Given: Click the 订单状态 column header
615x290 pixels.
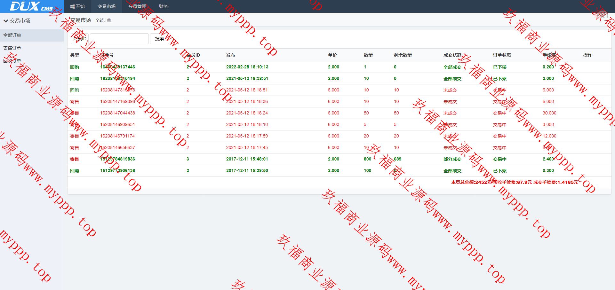Looking at the screenshot, I should point(502,55).
